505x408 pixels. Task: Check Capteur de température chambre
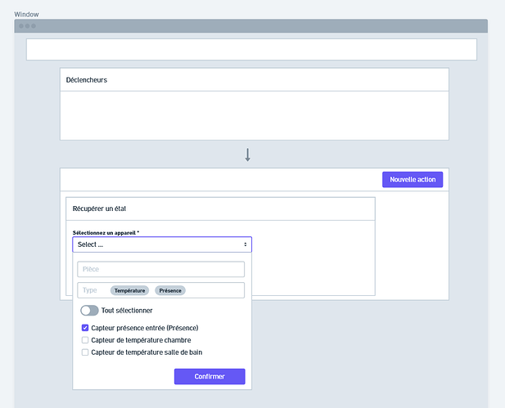click(86, 340)
